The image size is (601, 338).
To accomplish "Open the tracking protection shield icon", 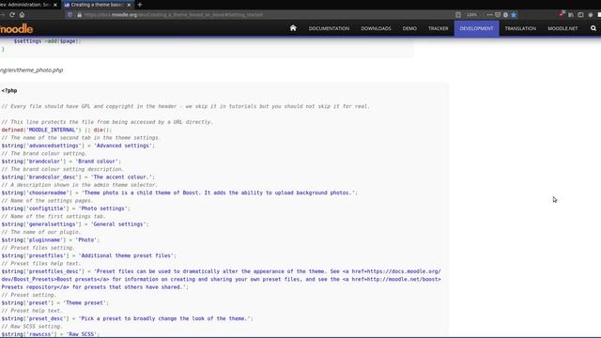I will [x=70, y=15].
